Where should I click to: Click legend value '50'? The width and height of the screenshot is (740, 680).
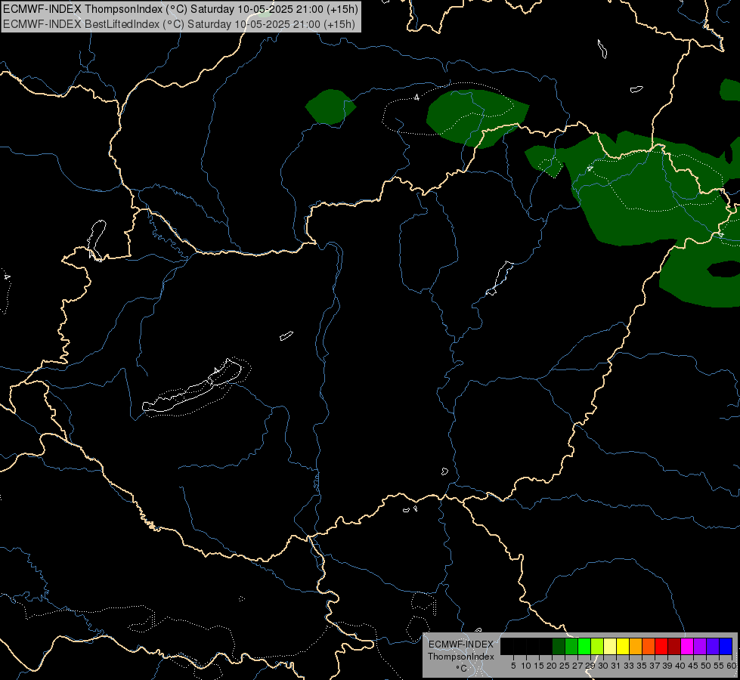click(x=705, y=666)
